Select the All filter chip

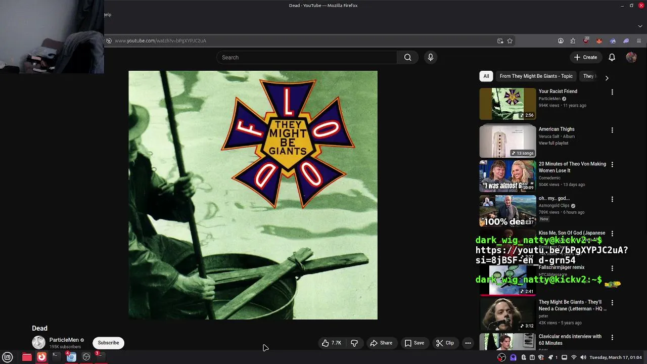click(x=486, y=76)
